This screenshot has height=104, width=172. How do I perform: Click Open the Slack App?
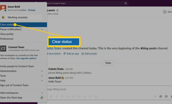[11, 97]
